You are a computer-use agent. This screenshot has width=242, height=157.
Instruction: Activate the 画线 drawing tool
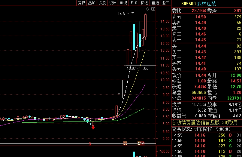[123, 3]
